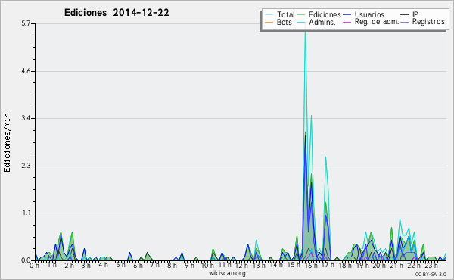Viewport: 454px width, 280px height.
Task: Click the IP legend black line
Action: pyautogui.click(x=405, y=15)
